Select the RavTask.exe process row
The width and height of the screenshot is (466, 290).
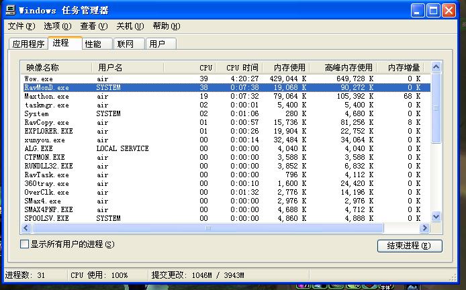pos(226,175)
